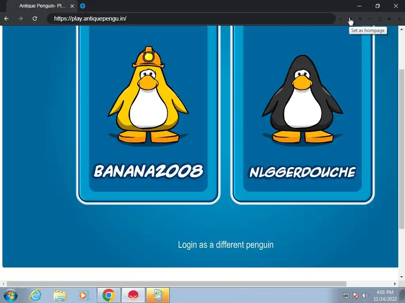The image size is (405, 303).
Task: Close the Antique Penguin tab
Action: [x=72, y=6]
